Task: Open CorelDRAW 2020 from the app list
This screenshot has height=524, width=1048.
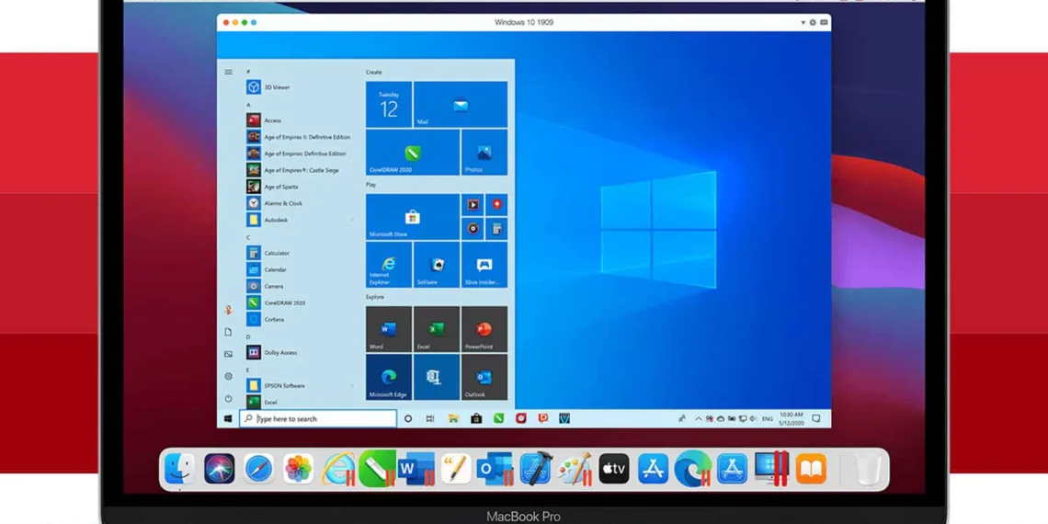Action: tap(276, 302)
